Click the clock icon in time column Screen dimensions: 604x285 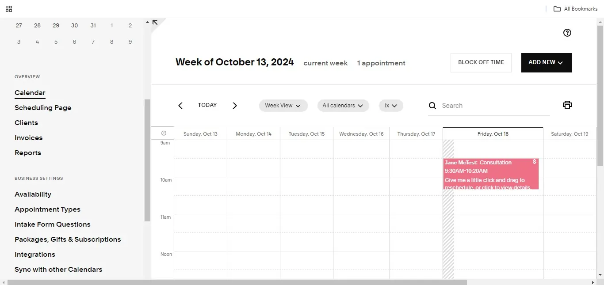click(164, 133)
